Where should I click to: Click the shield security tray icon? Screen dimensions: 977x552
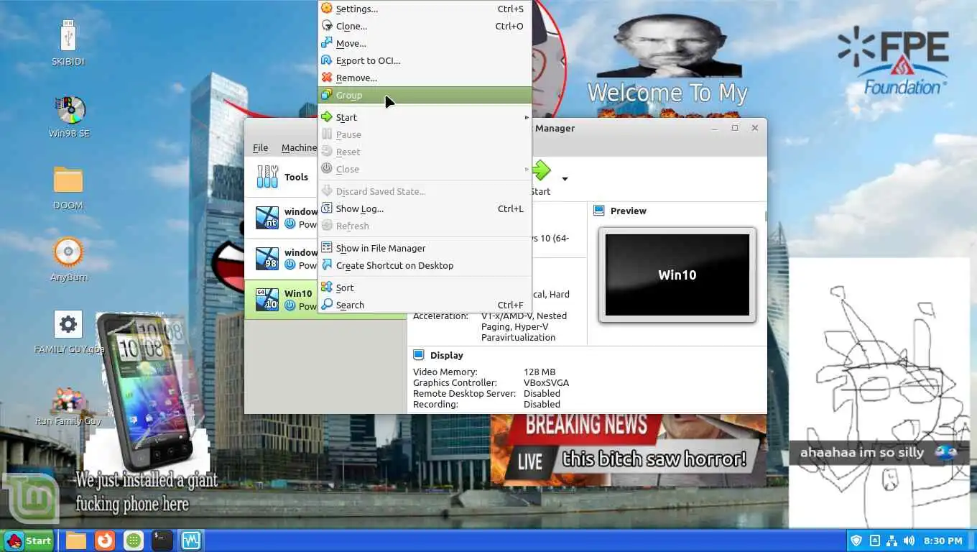tap(856, 540)
